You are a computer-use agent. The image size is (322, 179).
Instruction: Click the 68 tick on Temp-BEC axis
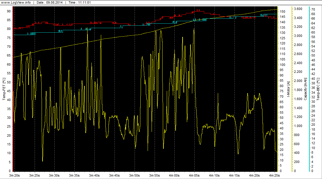[x=313, y=14]
